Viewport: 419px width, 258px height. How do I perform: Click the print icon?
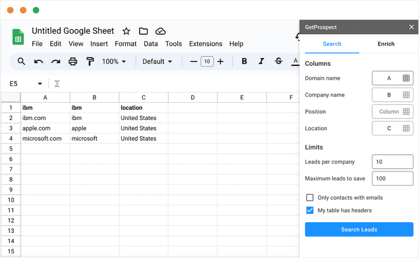(x=73, y=61)
